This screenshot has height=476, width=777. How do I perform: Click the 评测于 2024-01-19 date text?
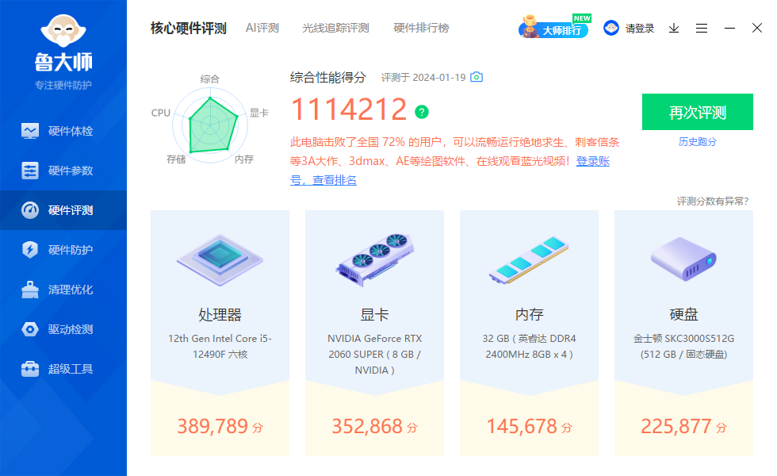[x=423, y=78]
